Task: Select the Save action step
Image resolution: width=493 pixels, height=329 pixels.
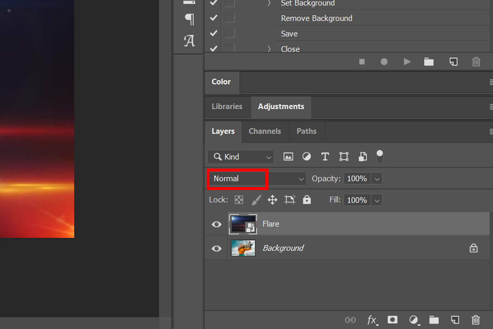Action: [289, 34]
